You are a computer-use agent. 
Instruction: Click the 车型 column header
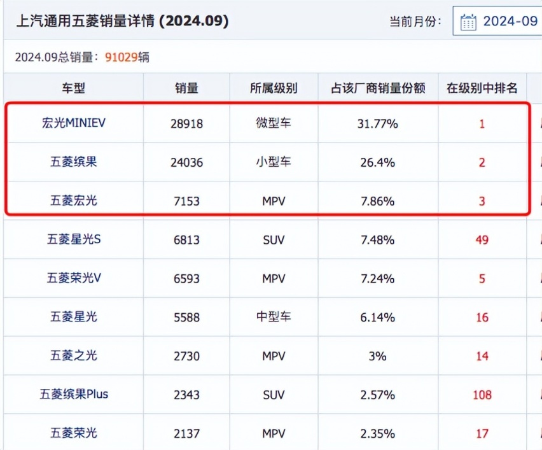[x=74, y=88]
